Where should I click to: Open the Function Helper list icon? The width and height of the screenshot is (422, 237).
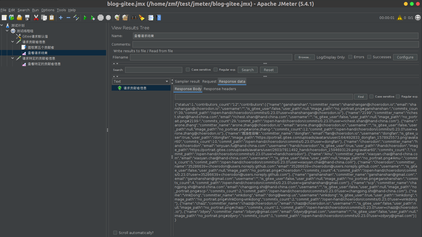pyautogui.click(x=151, y=18)
